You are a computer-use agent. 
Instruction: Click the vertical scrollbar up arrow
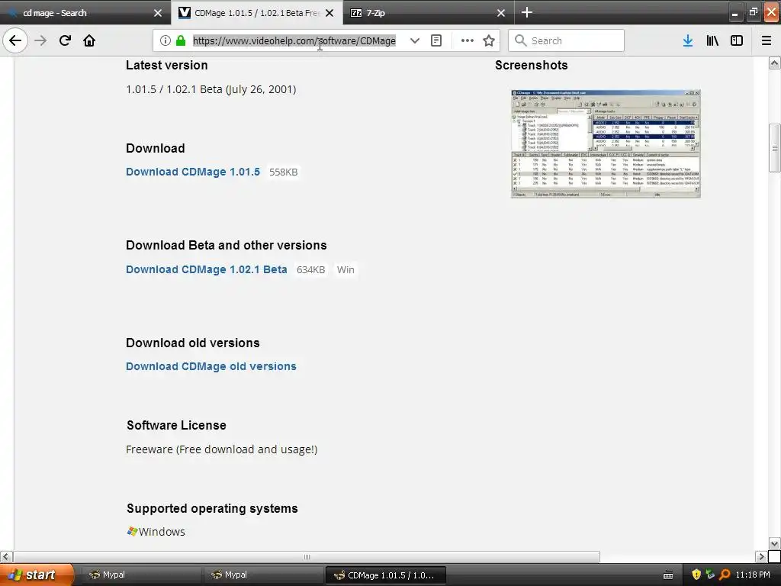click(774, 63)
